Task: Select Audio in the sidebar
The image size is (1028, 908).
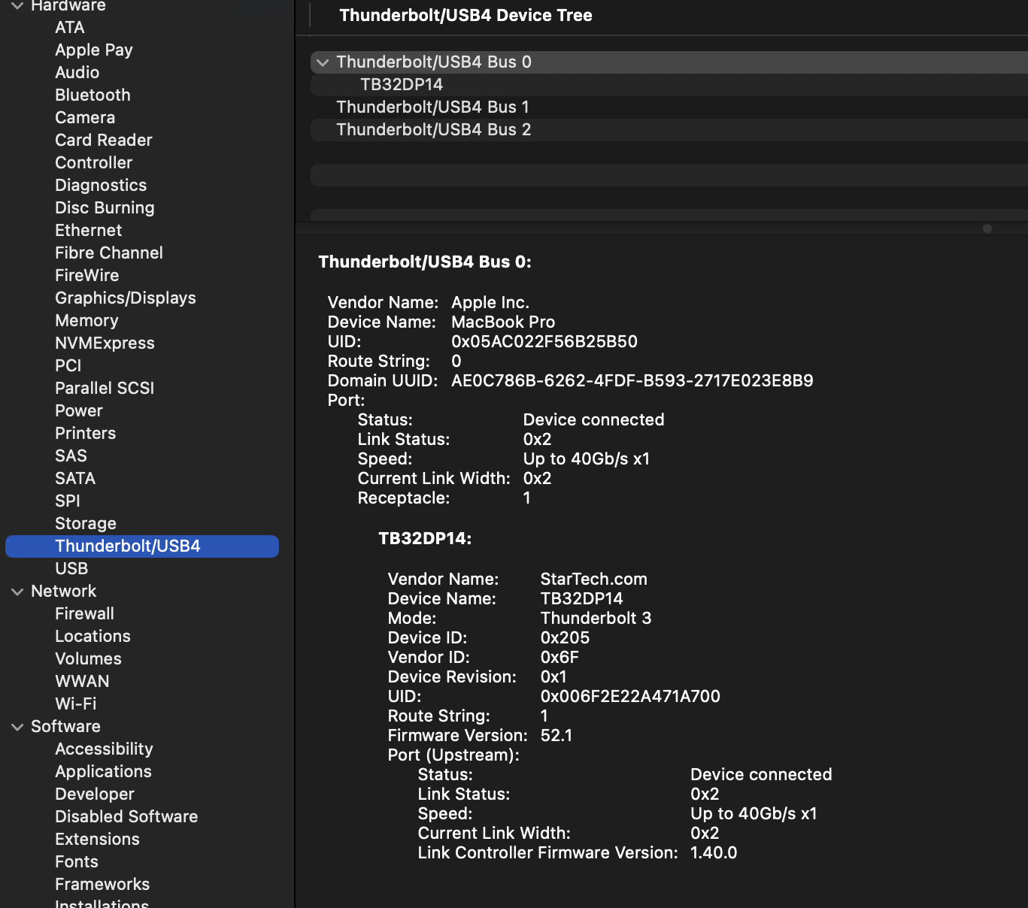Action: coord(77,73)
